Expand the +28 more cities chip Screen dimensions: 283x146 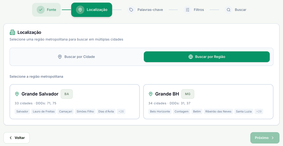pos(121,111)
